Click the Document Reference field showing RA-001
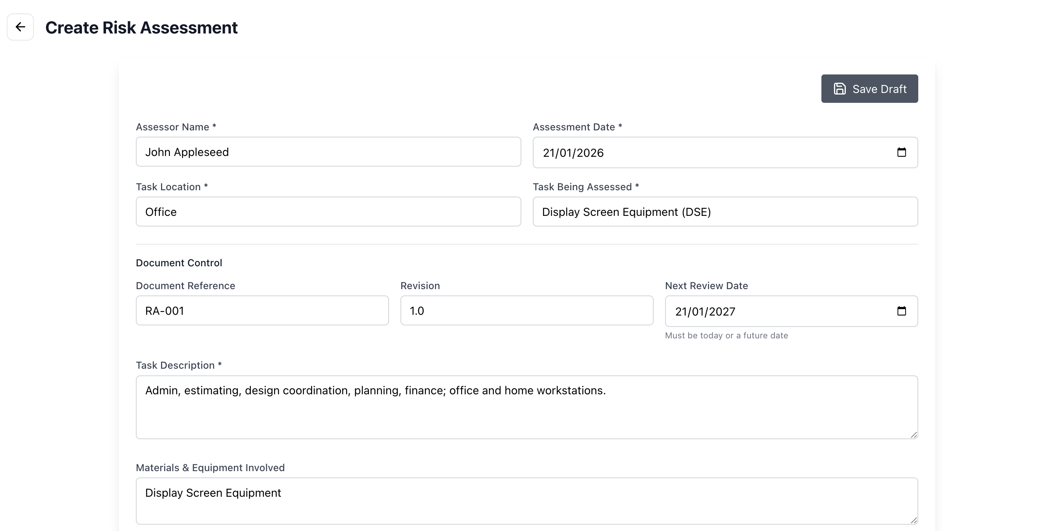 262,310
